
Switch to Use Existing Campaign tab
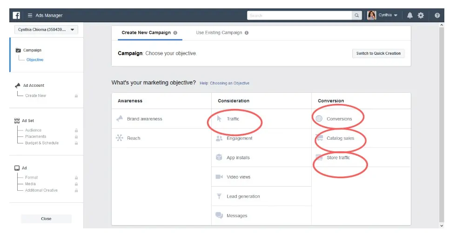point(219,32)
